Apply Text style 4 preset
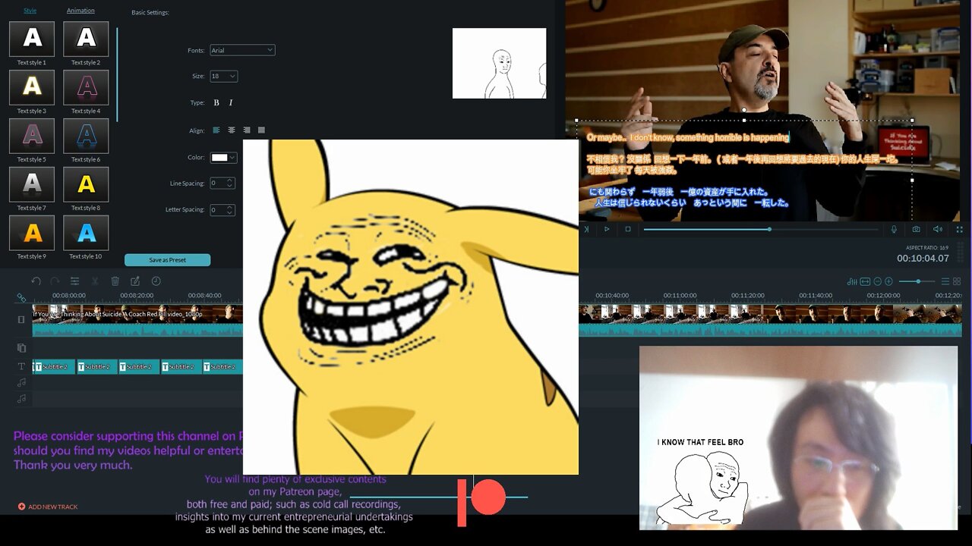This screenshot has width=972, height=546. (86, 87)
